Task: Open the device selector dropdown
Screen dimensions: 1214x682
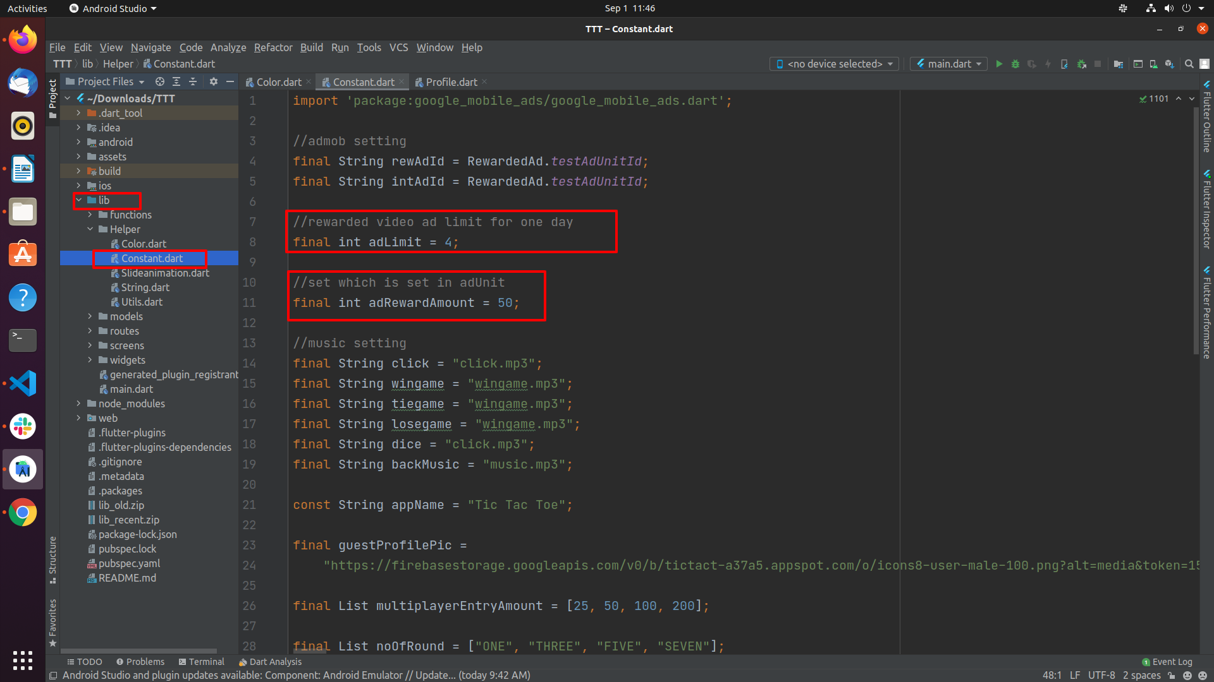Action: (834, 64)
